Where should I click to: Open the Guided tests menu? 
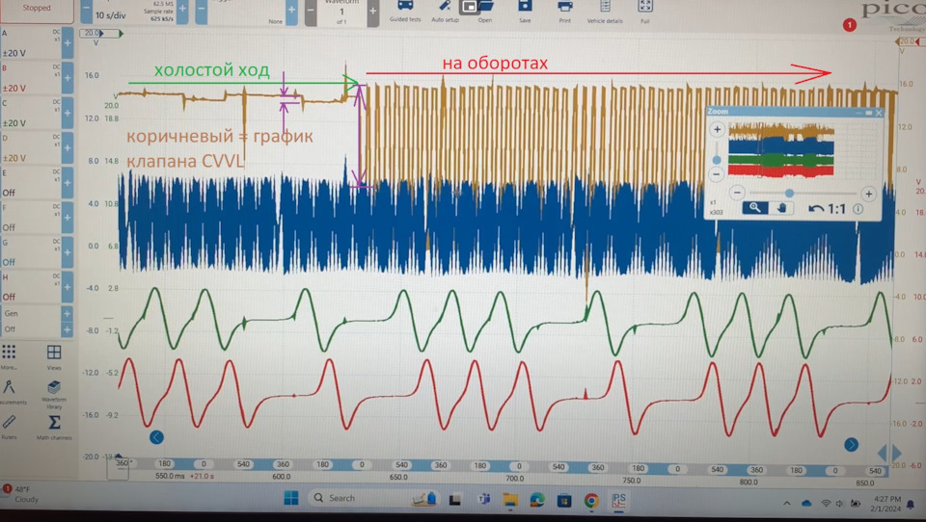pos(405,11)
